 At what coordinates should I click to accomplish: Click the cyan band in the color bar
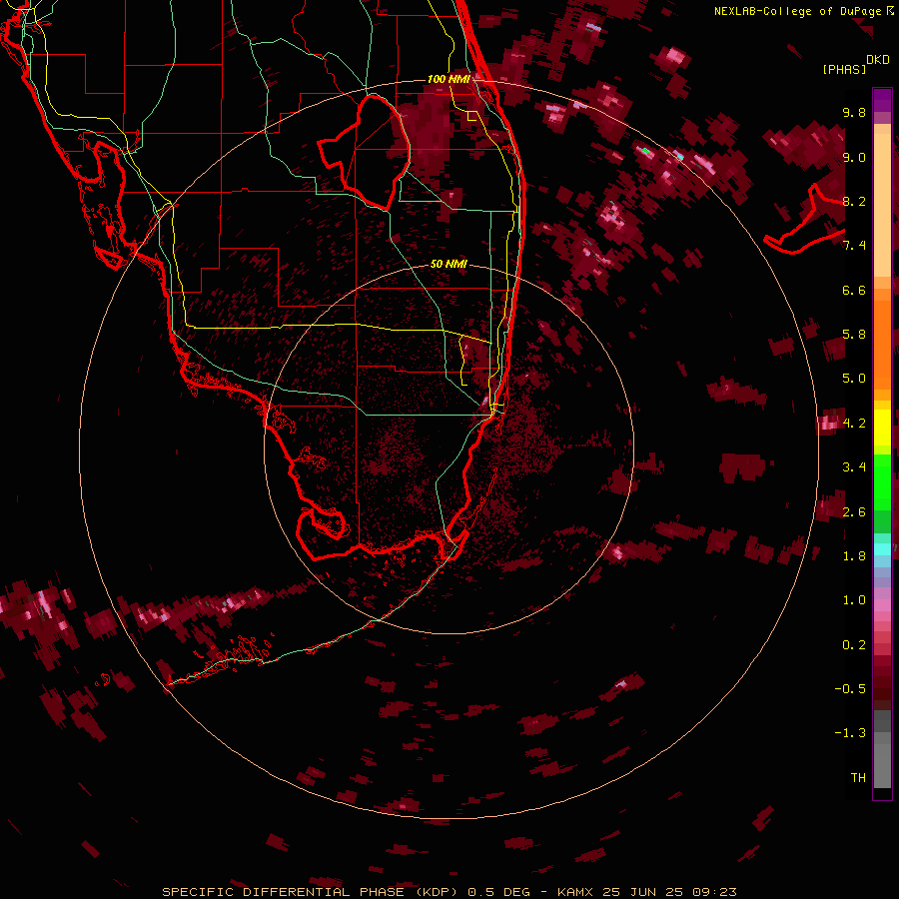[x=882, y=549]
